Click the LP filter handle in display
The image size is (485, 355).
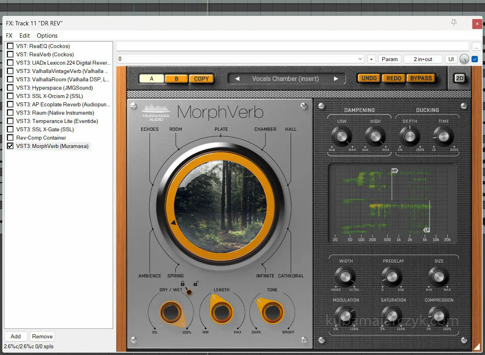tap(427, 230)
